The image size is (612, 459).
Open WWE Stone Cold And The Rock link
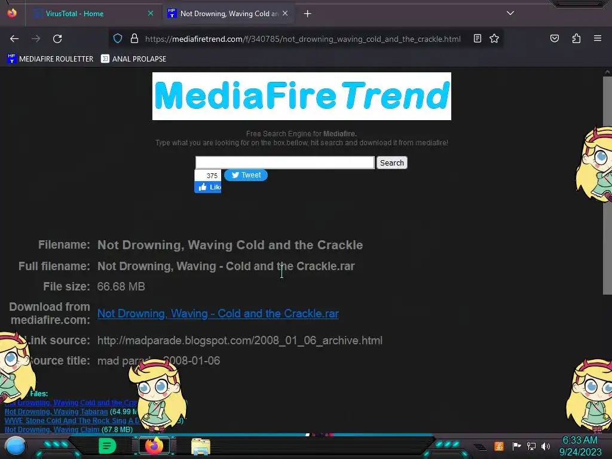coord(72,420)
